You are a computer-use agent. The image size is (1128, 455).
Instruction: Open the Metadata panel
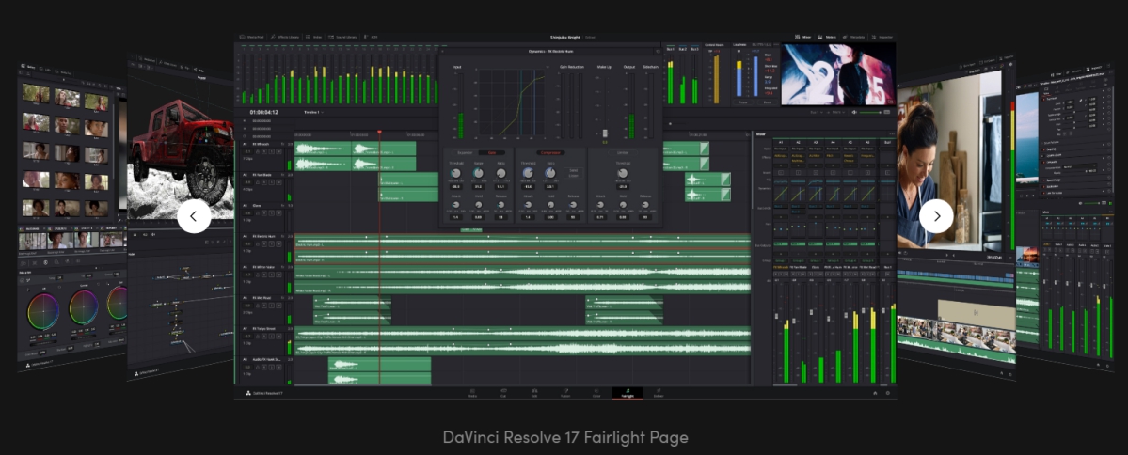coord(854,38)
